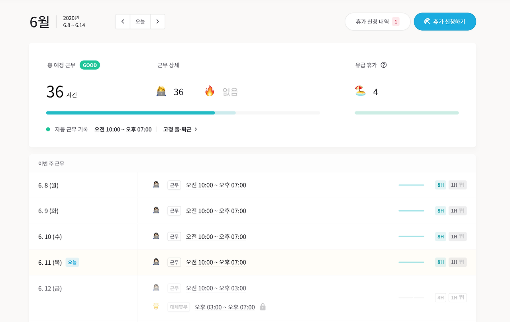This screenshot has height=322, width=510.
Task: Click the 2020년 6.8 ~ 6.14 date range
Action: (x=74, y=21)
